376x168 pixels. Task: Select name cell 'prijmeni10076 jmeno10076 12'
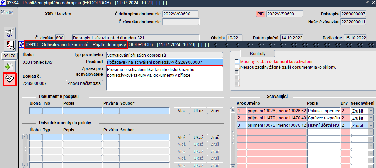pos(277,125)
